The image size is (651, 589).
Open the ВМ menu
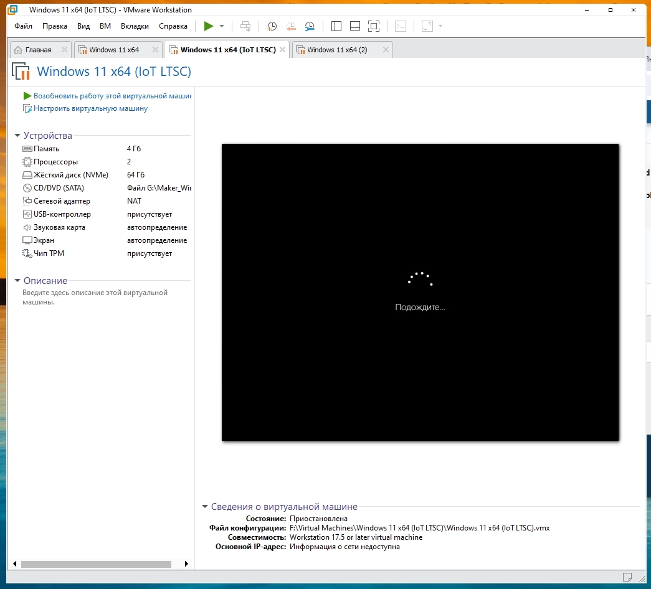pyautogui.click(x=105, y=26)
